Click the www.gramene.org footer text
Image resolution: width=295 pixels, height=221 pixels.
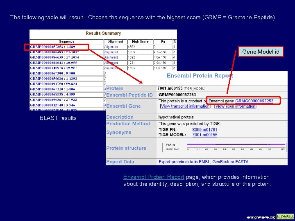click(261, 217)
